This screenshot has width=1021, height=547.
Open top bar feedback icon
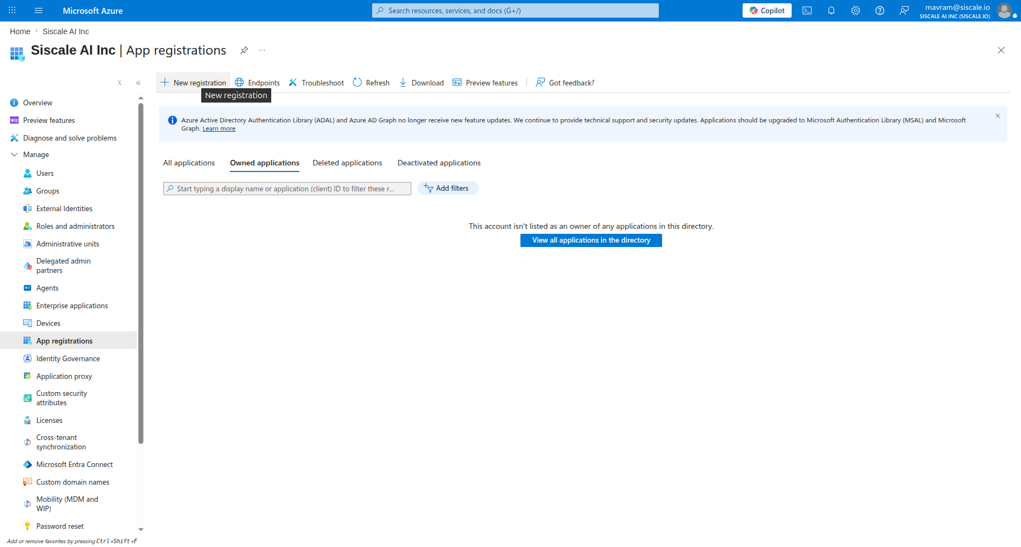click(904, 10)
